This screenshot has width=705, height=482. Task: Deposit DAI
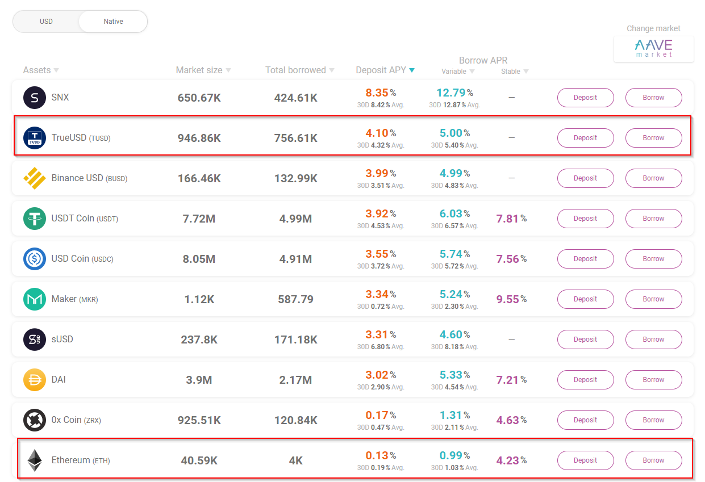[586, 380]
